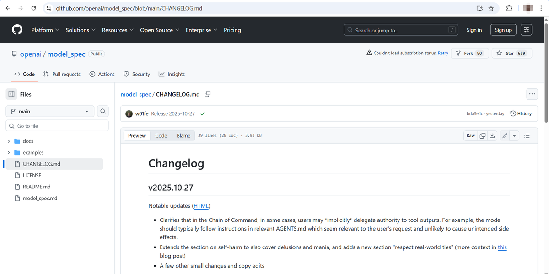Open the main branch dropdown
The image size is (549, 274).
[x=50, y=111]
